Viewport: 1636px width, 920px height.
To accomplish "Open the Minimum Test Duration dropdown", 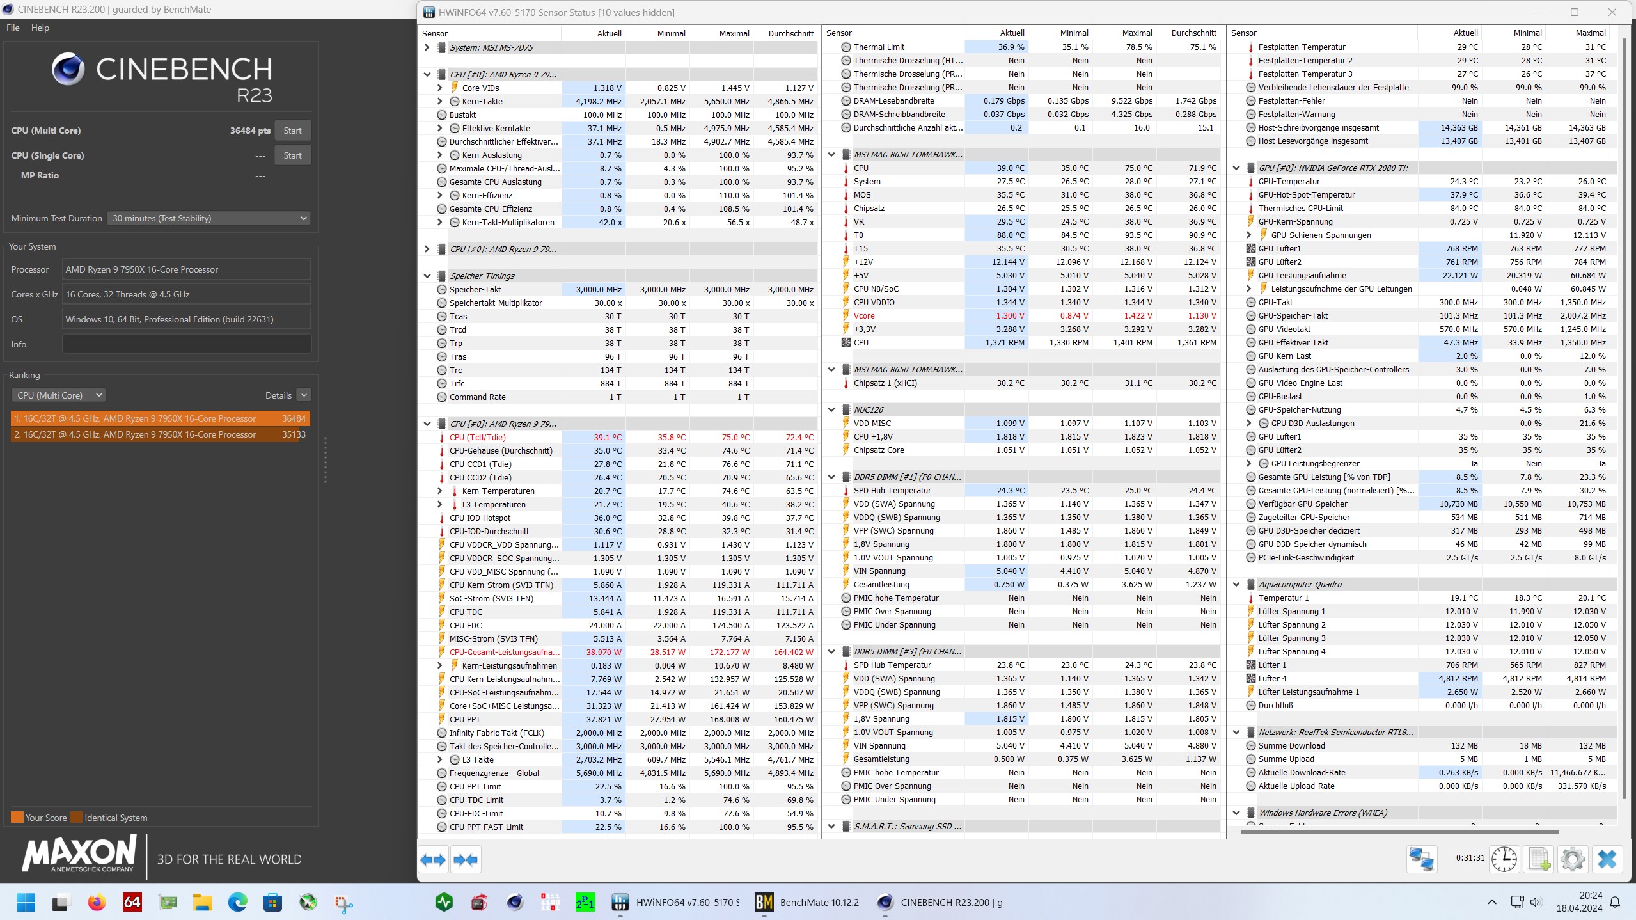I will [x=208, y=218].
